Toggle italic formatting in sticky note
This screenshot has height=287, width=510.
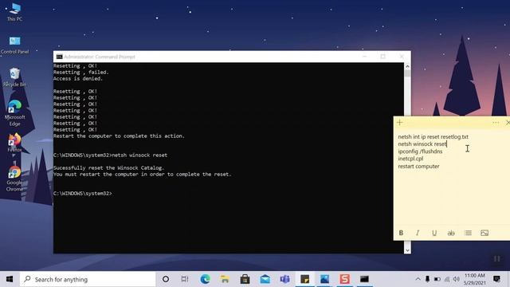418,233
